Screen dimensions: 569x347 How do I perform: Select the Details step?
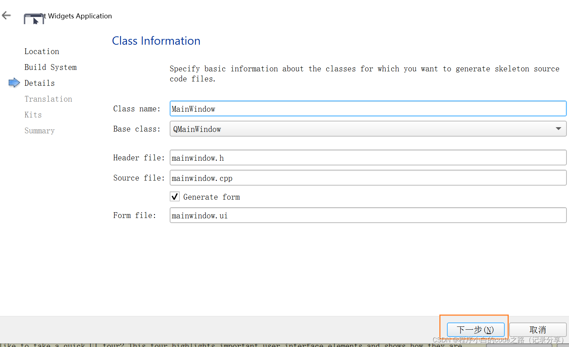click(40, 83)
